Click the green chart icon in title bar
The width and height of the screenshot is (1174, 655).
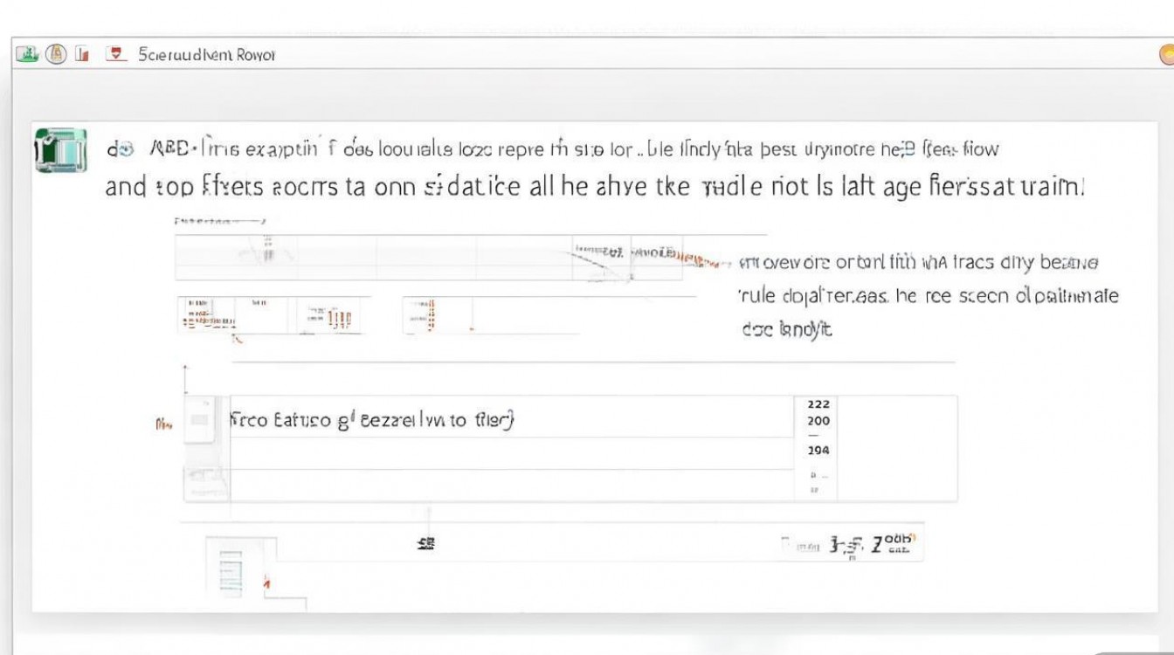(27, 54)
